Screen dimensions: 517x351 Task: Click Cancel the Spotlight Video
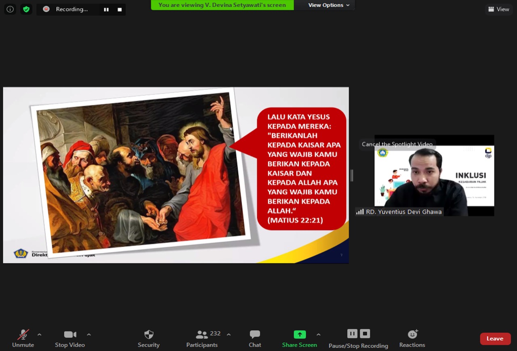[397, 144]
